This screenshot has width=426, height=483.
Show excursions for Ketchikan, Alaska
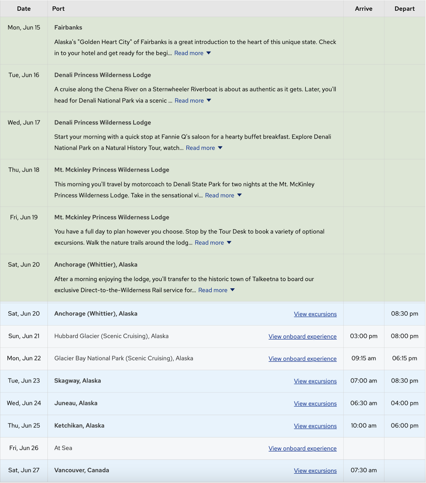pos(315,426)
